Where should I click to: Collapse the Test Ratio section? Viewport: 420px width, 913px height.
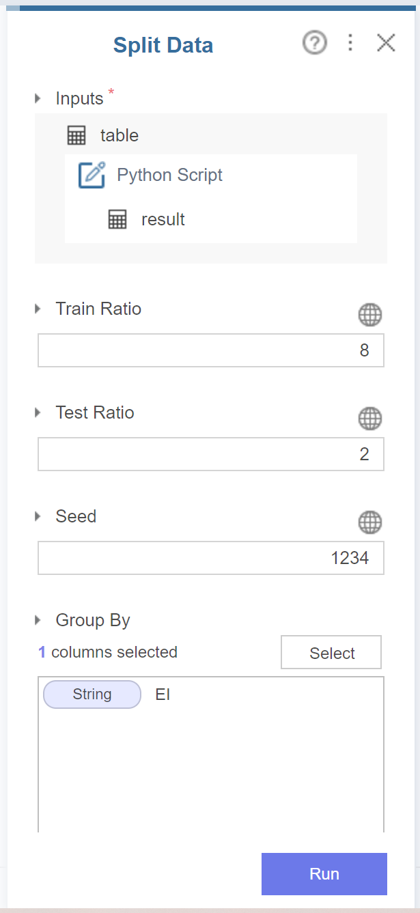coord(38,412)
